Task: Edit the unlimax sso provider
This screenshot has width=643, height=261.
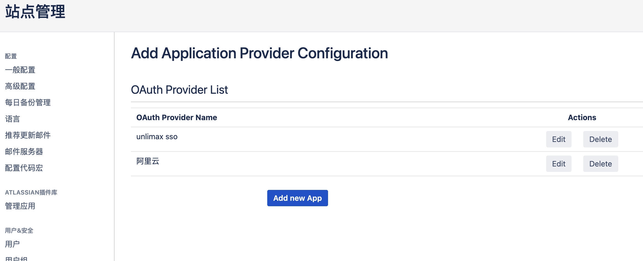Action: [x=558, y=139]
